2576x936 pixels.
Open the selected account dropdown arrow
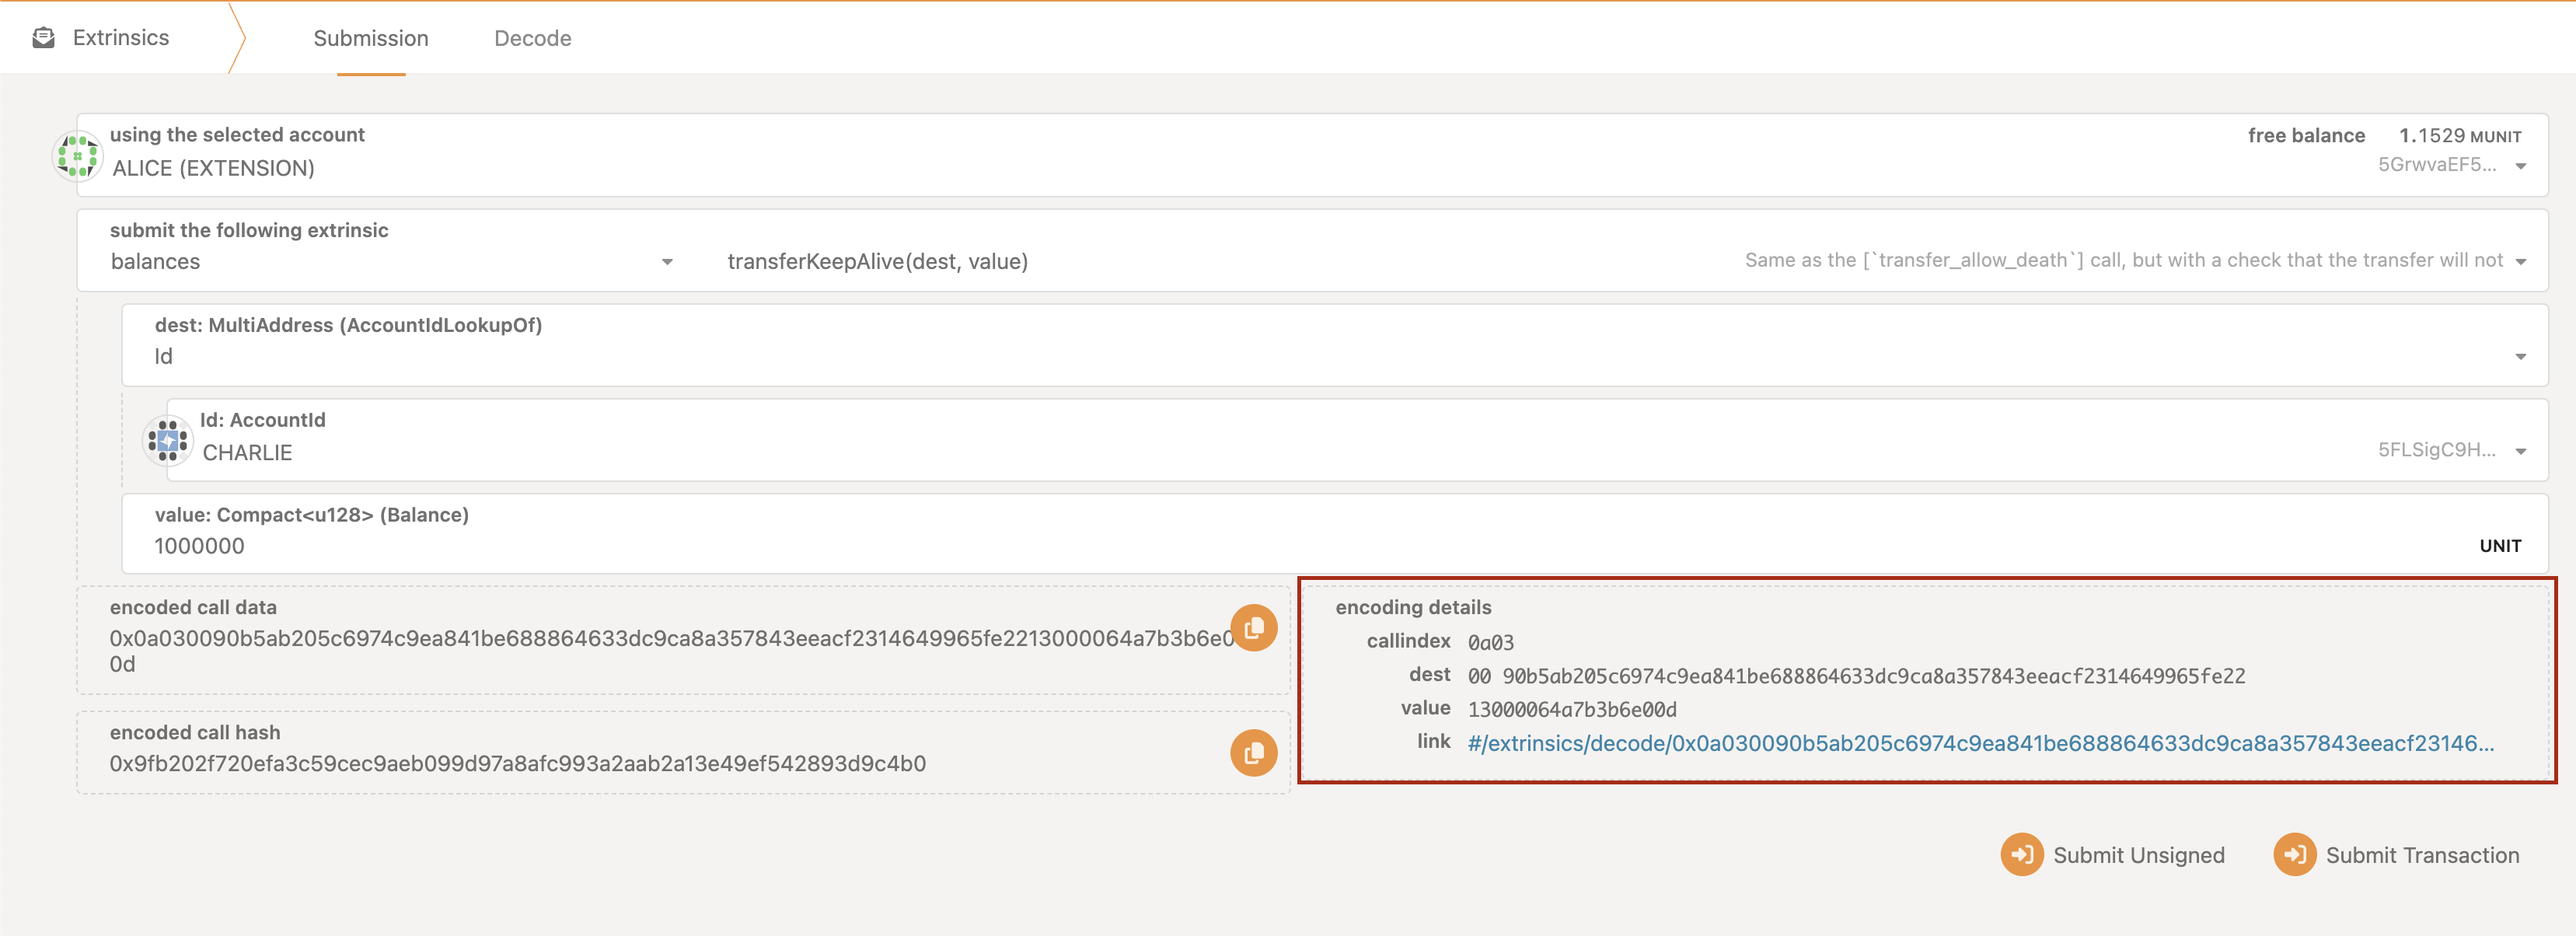pos(2521,166)
